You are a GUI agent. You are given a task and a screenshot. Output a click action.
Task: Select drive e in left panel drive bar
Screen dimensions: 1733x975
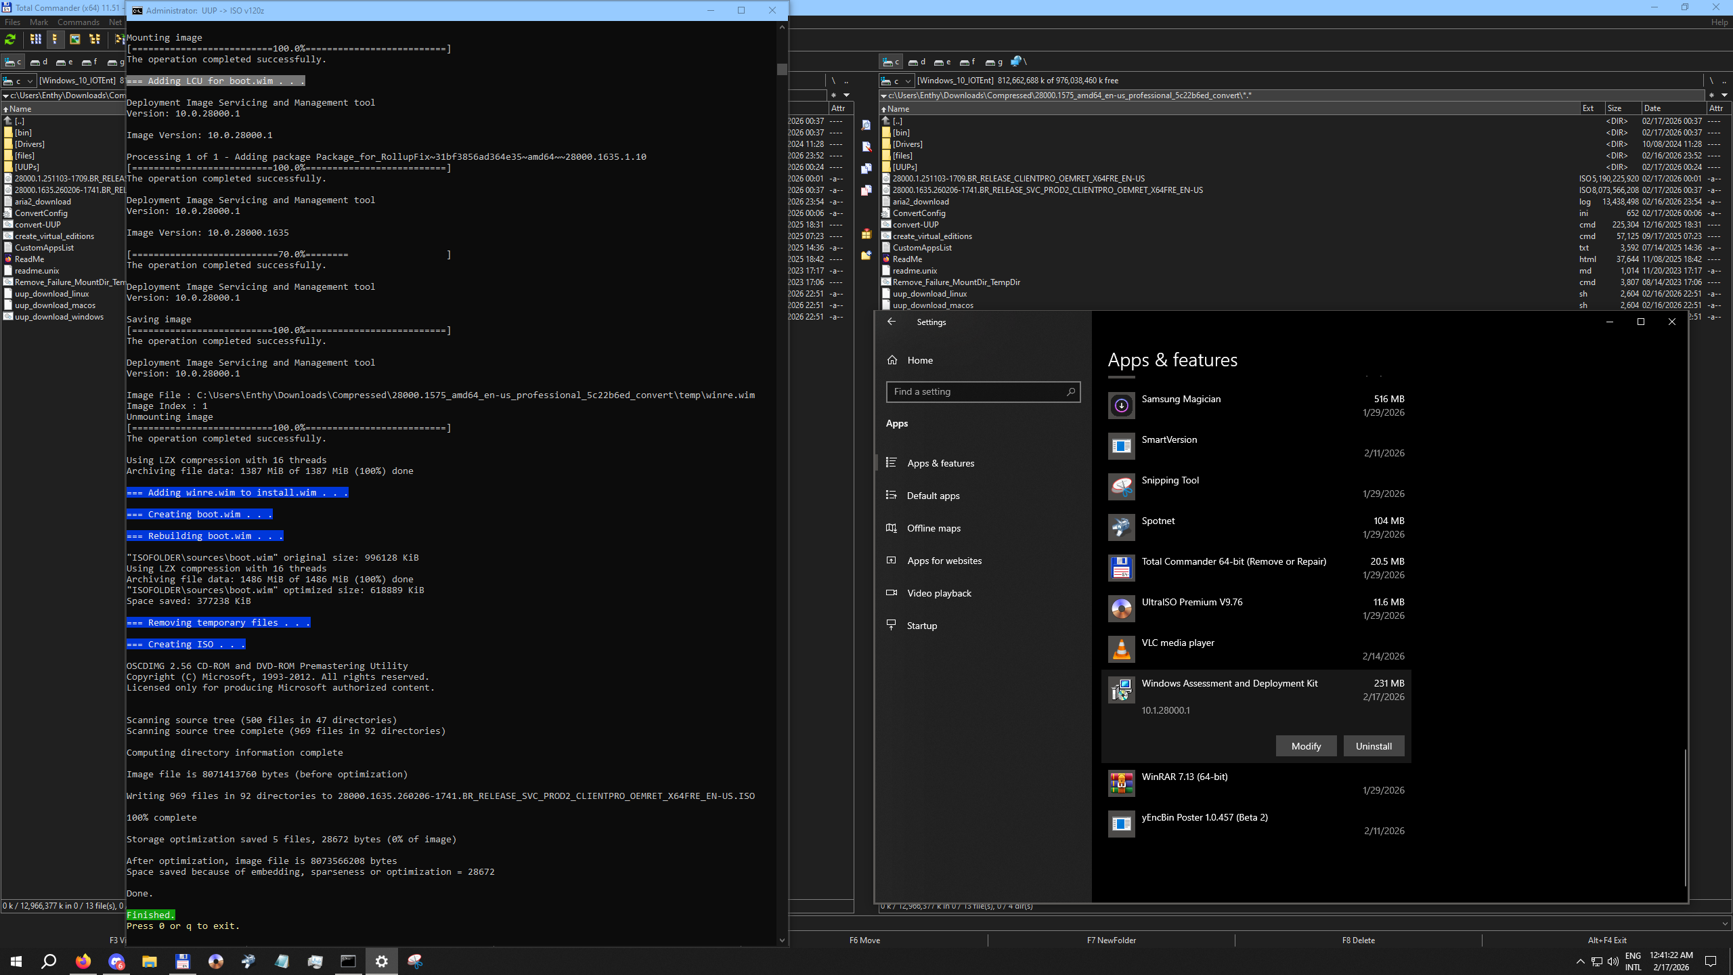pos(64,62)
